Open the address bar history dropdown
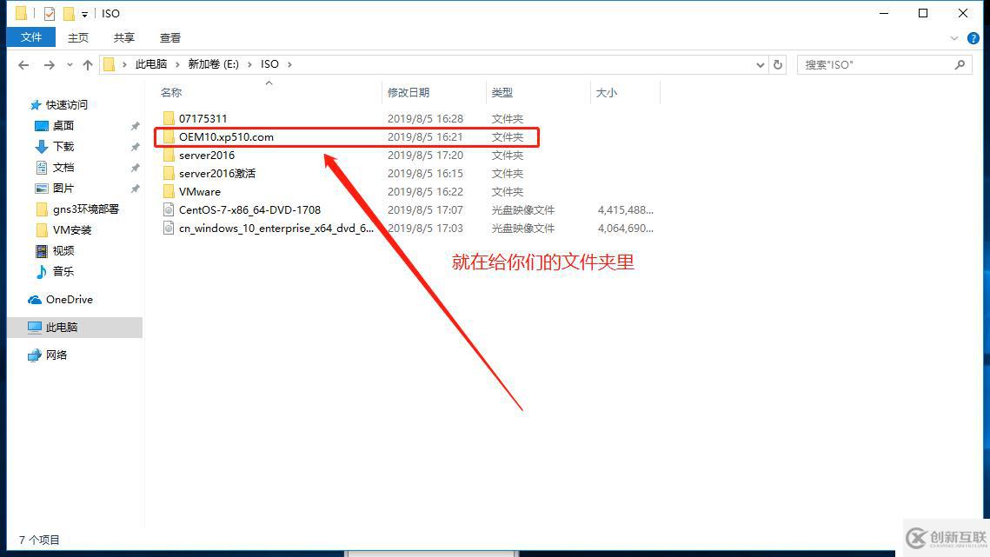The width and height of the screenshot is (990, 557). coord(760,64)
